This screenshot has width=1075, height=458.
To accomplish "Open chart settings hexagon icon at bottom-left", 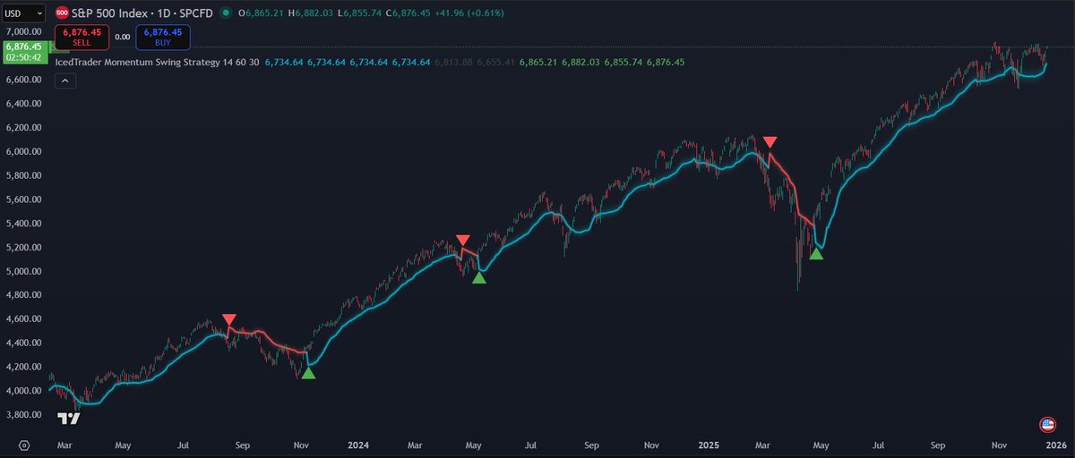I will click(x=23, y=444).
